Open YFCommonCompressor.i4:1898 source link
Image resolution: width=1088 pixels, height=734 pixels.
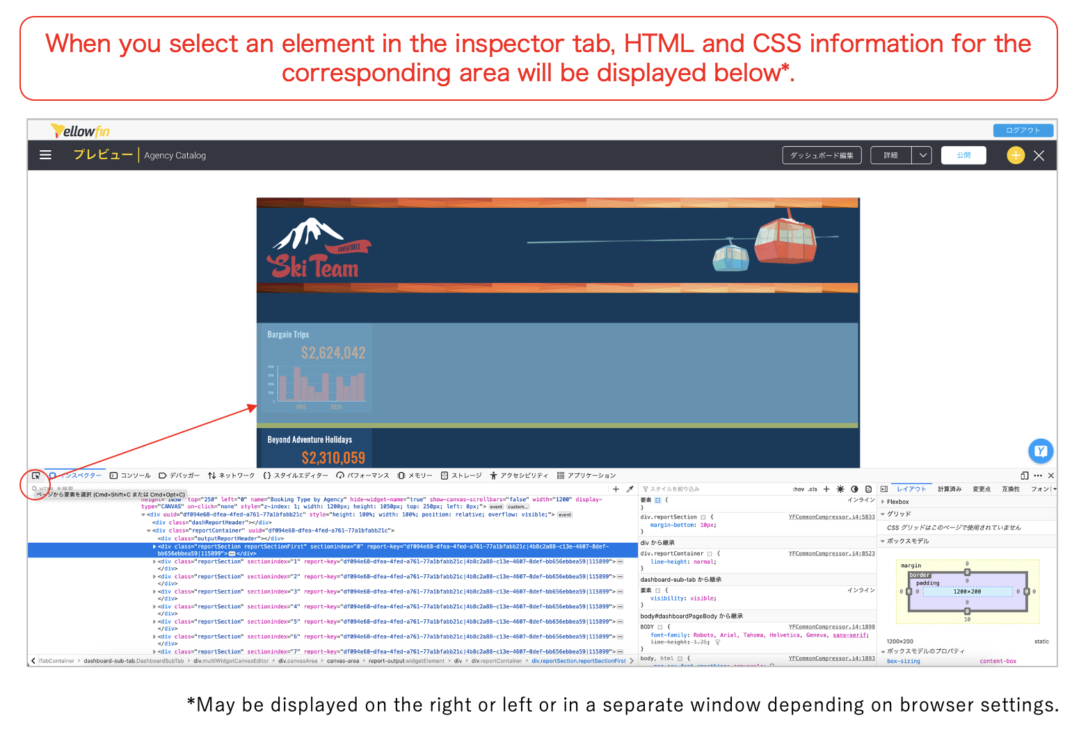pos(831,627)
